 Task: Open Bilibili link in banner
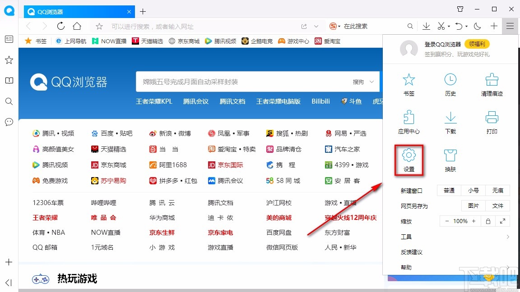[320, 101]
